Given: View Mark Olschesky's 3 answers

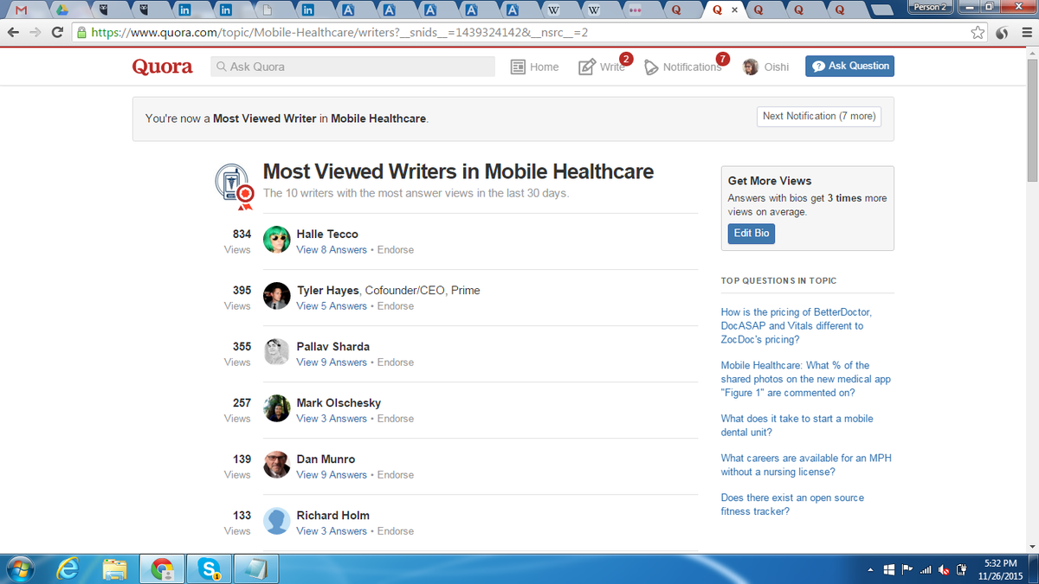Looking at the screenshot, I should click(332, 419).
